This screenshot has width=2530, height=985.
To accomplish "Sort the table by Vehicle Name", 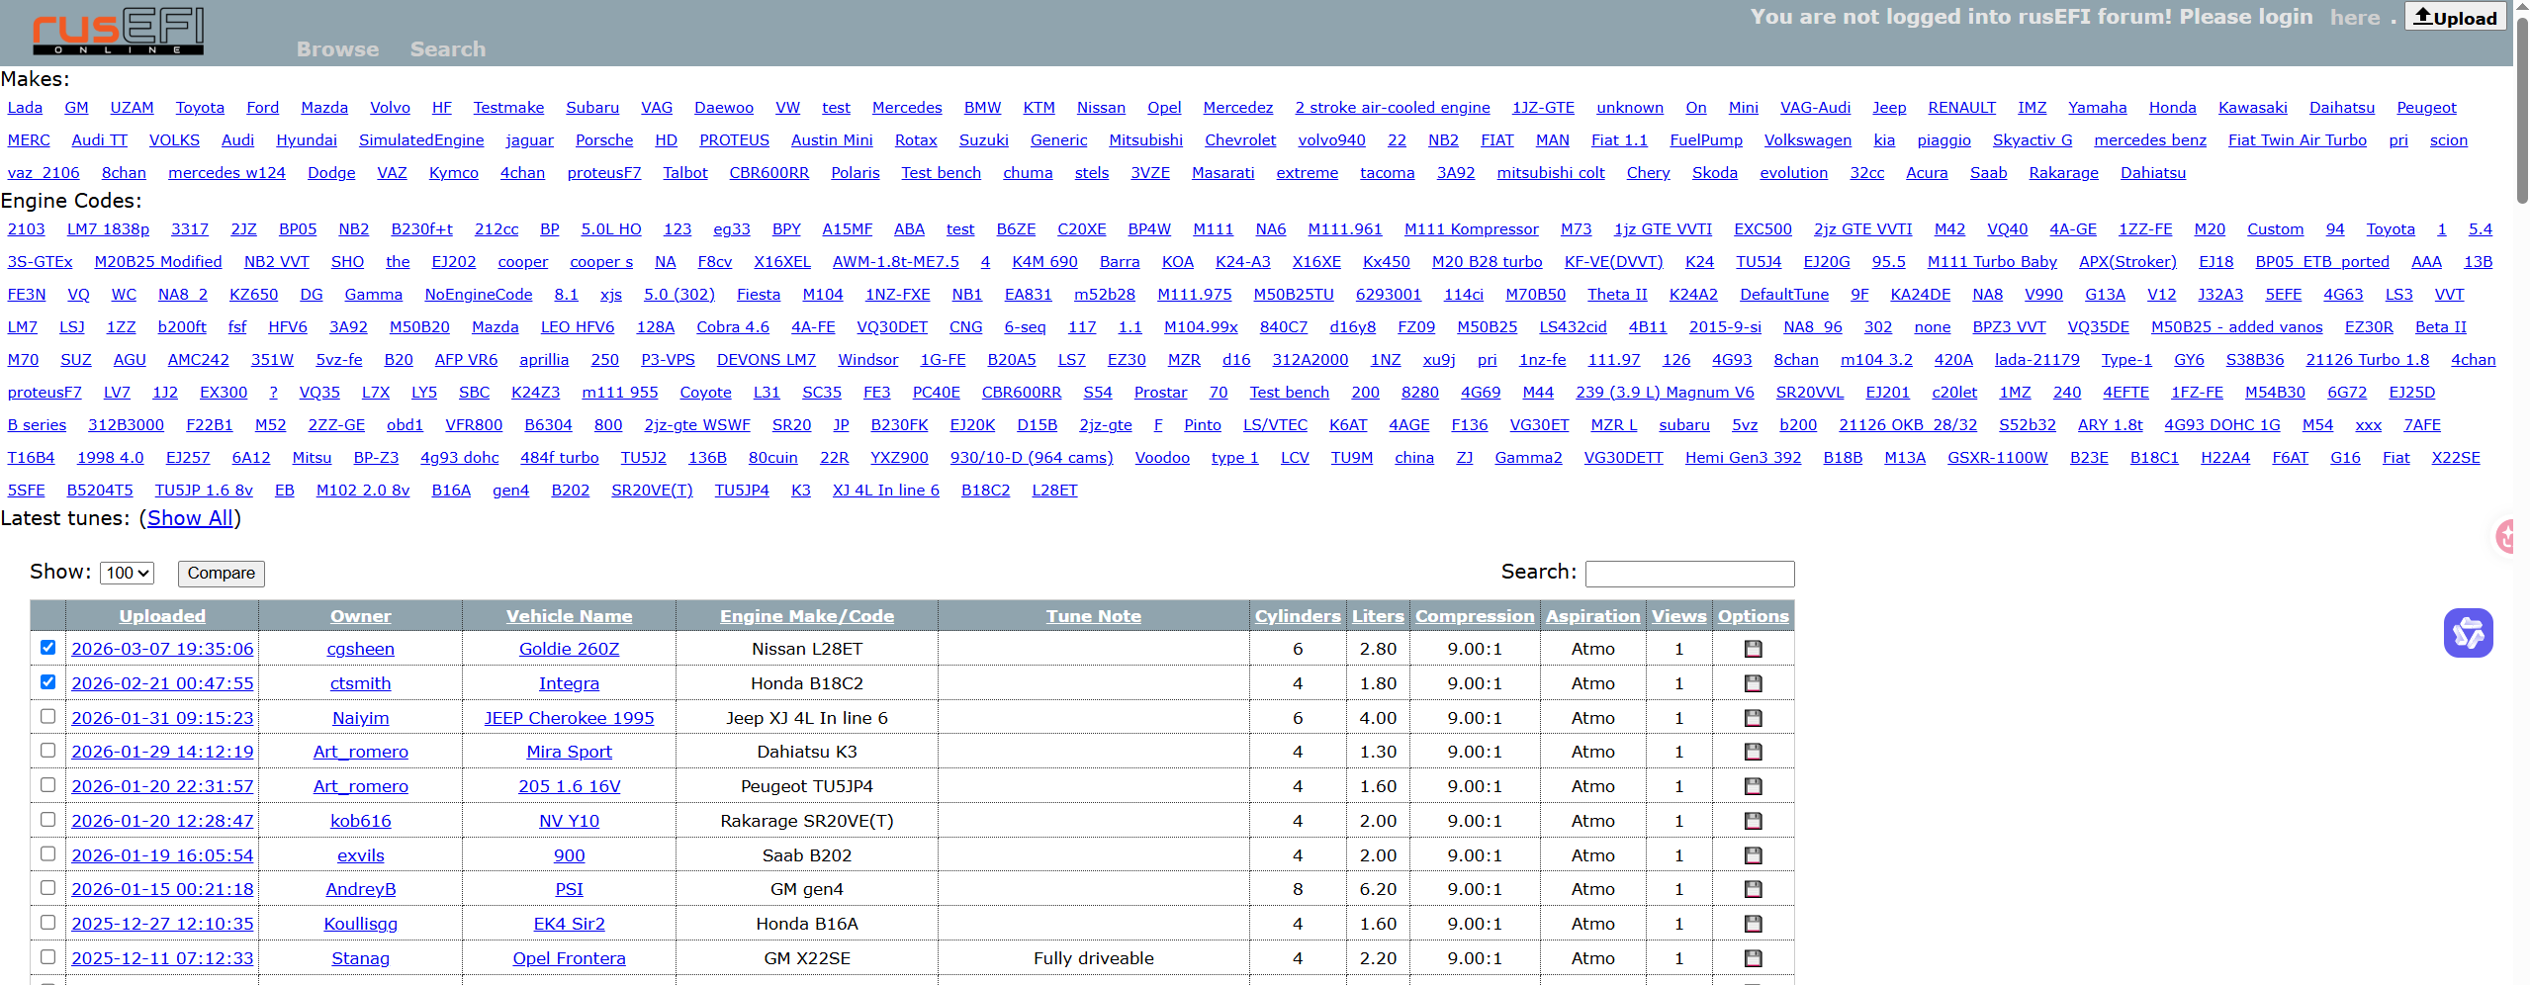I will 570,616.
